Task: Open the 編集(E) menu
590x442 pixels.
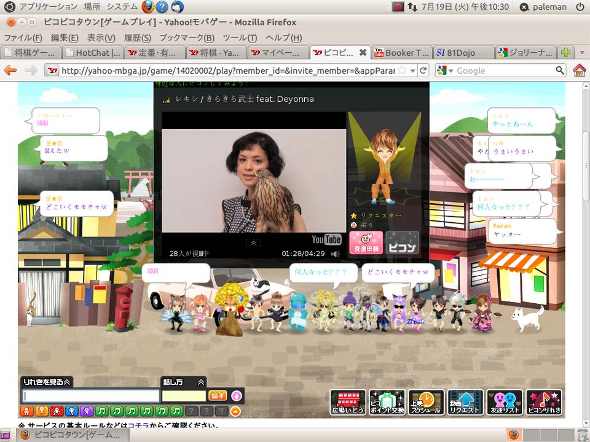Action: 65,37
